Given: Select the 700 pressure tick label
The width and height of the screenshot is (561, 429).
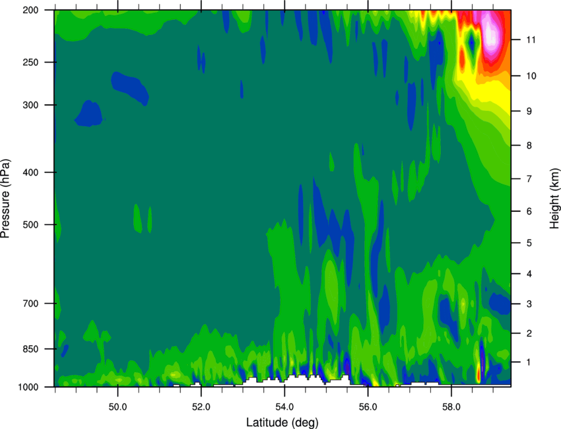Looking at the screenshot, I should 30,304.
